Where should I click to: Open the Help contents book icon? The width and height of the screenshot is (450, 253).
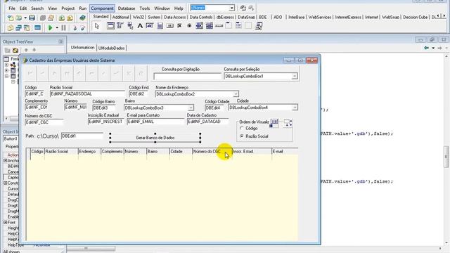[83, 18]
